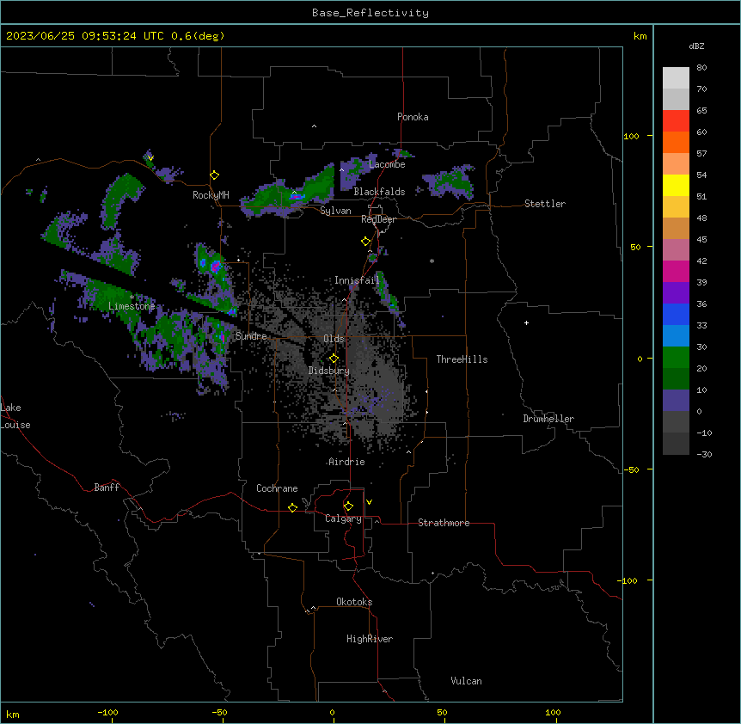Select the slate 0-10 dBZ legend swatch

pyautogui.click(x=676, y=401)
